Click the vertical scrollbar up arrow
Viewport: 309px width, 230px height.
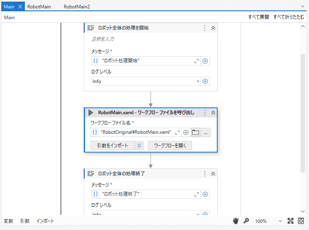[x=303, y=26]
